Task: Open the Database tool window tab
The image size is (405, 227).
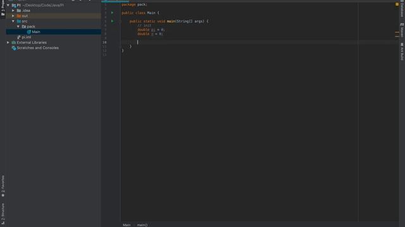Action: pyautogui.click(x=402, y=9)
